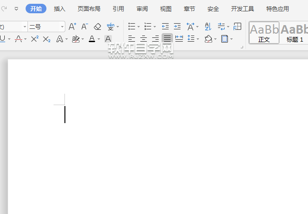This screenshot has width=308, height=214.
Task: Clear formatting with the eraser icon
Action: coord(98,27)
